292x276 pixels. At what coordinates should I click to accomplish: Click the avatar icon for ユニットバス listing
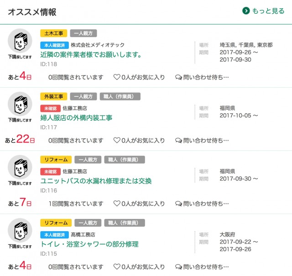20,167
